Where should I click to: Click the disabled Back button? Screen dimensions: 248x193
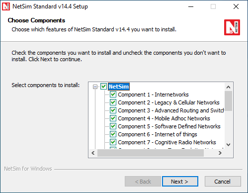tap(143, 182)
